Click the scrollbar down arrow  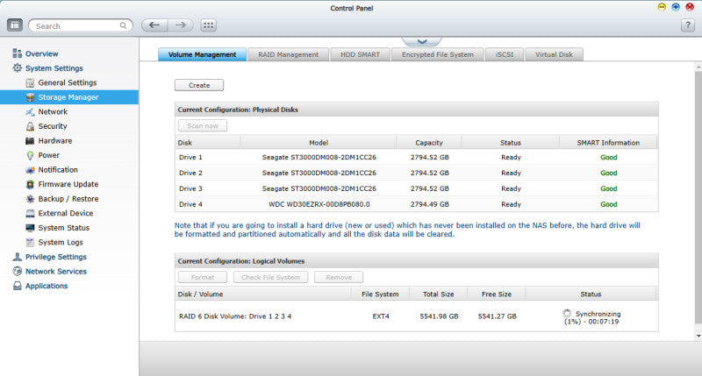(698, 336)
